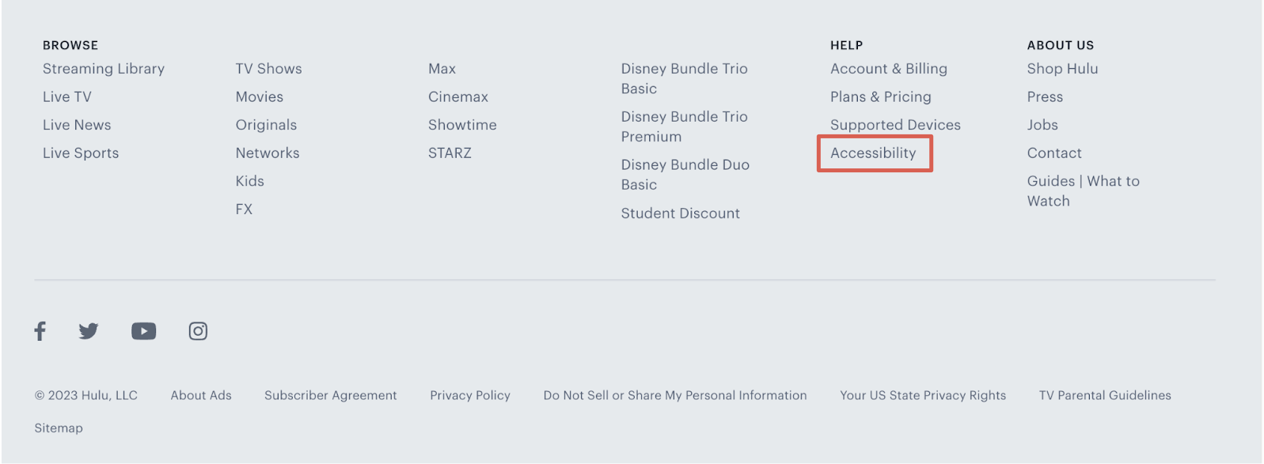Open Account & Billing help
Image resolution: width=1264 pixels, height=464 pixels.
pos(888,69)
